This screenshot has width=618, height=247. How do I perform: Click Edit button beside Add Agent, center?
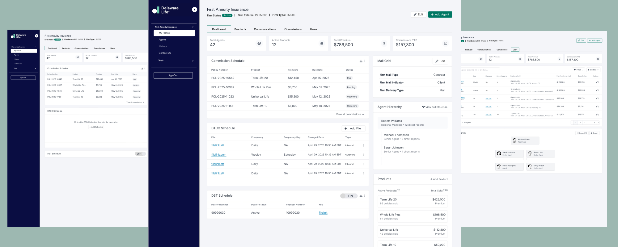[418, 15]
